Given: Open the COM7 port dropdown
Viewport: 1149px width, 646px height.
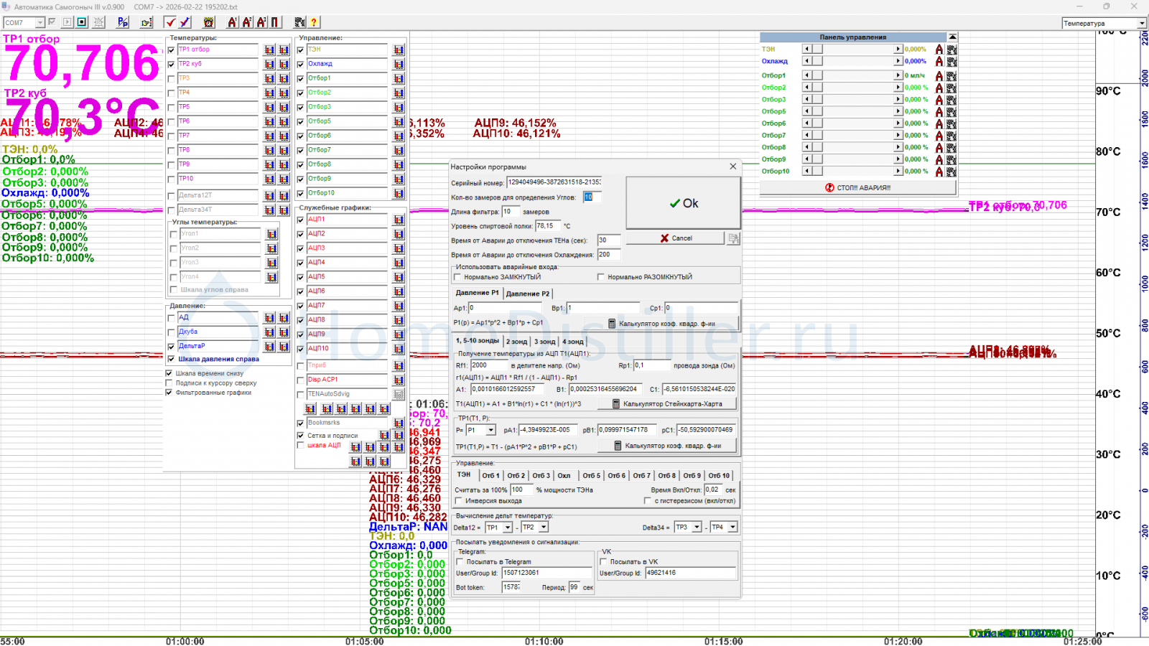Looking at the screenshot, I should tap(40, 23).
